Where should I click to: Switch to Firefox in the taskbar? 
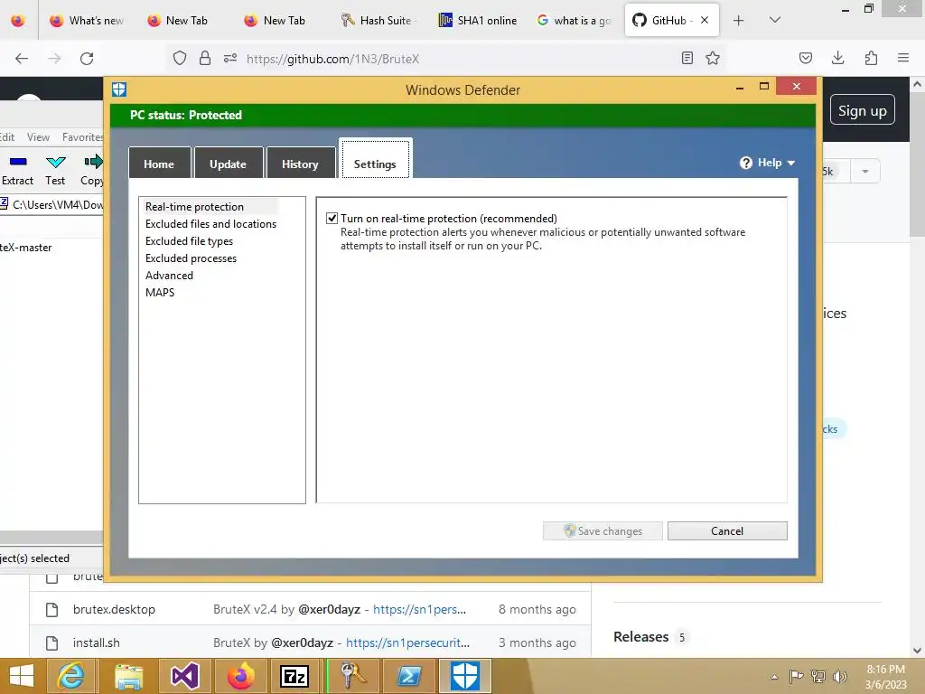tap(241, 676)
